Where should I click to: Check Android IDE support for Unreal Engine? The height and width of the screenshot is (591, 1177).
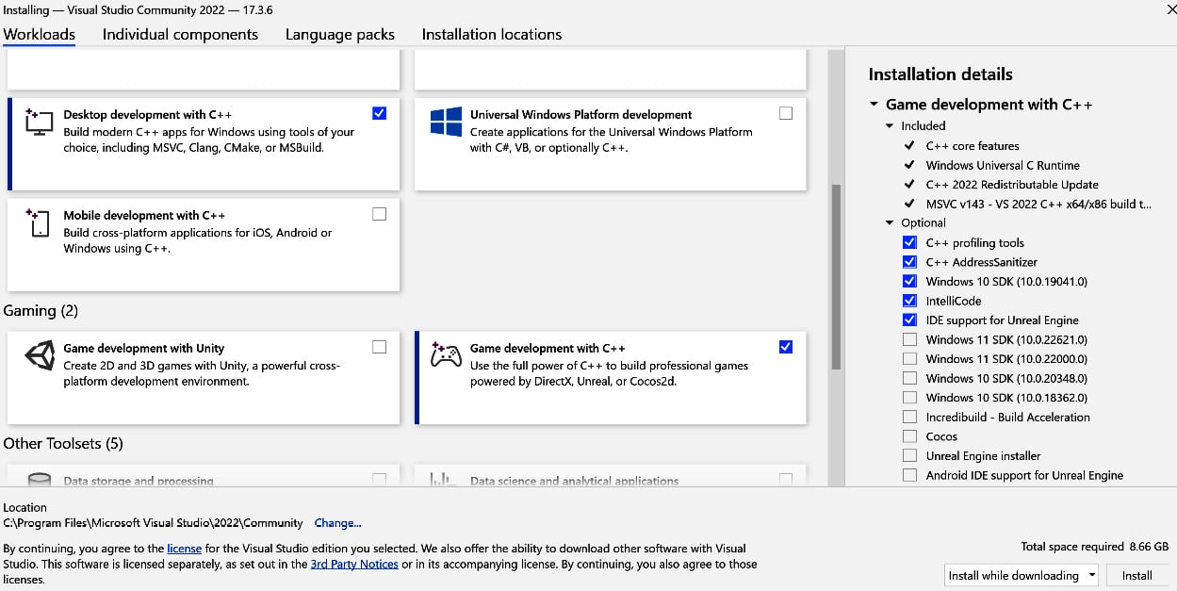[909, 475]
